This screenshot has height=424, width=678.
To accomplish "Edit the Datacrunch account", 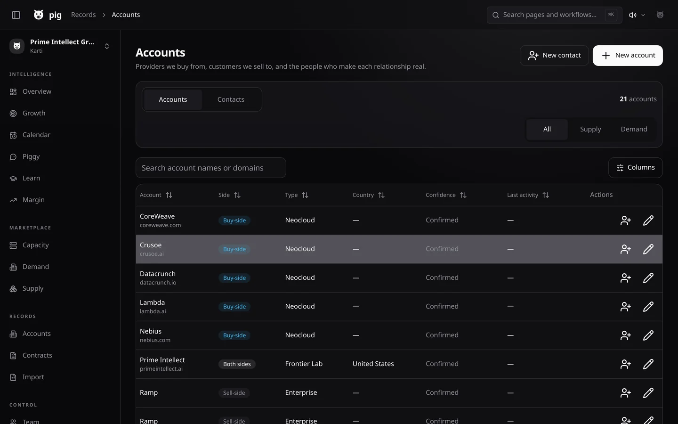I will point(648,278).
